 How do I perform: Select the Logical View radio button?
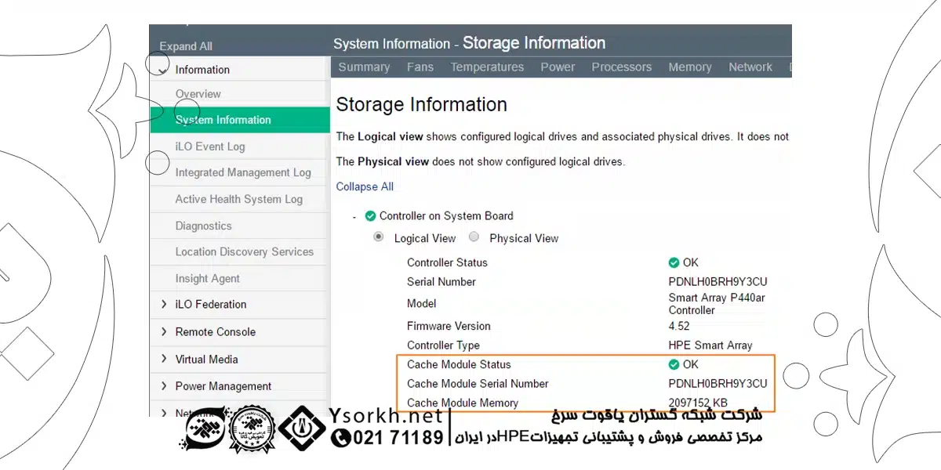click(x=379, y=237)
